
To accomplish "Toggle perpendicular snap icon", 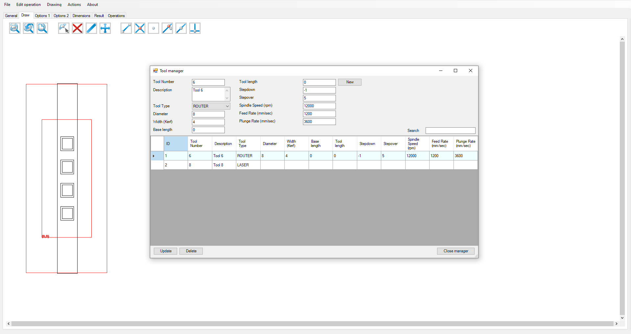I will click(195, 28).
